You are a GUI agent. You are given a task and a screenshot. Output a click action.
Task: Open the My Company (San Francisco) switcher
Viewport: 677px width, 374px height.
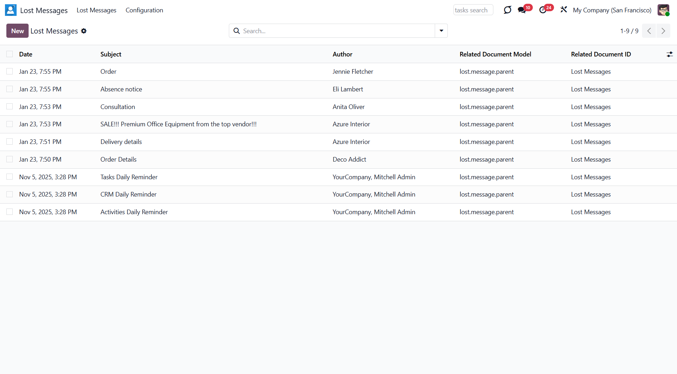tap(612, 10)
